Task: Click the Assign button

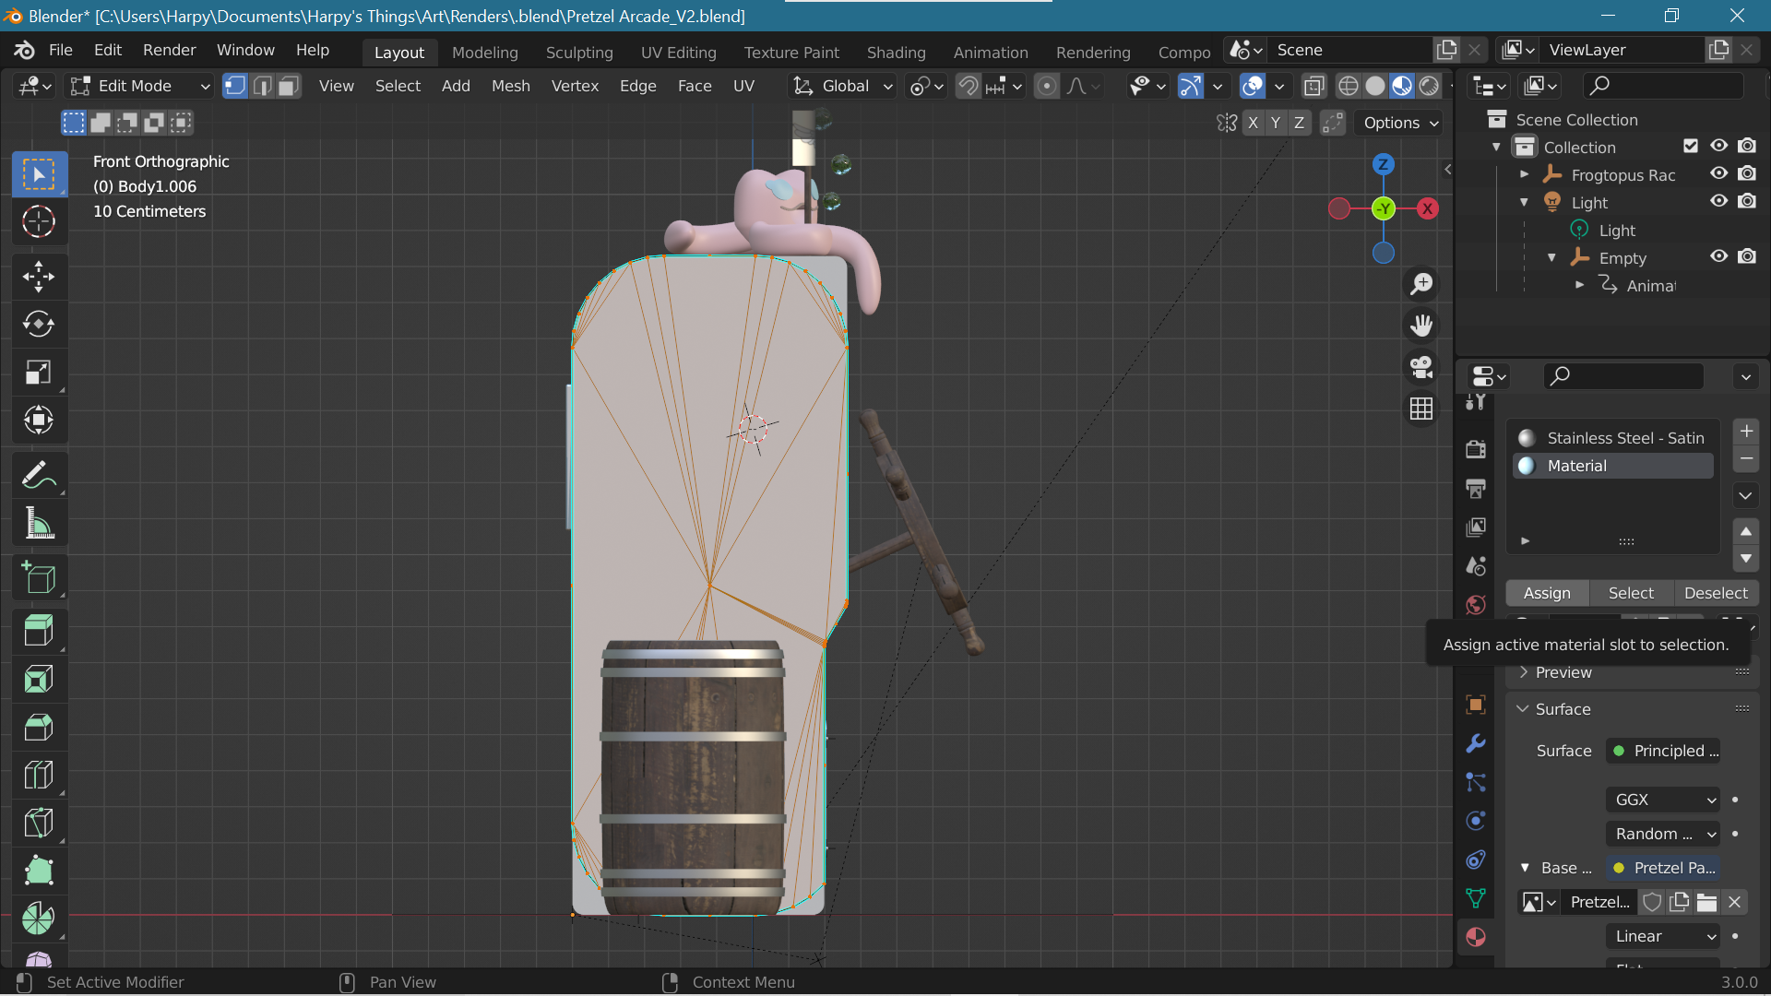Action: coord(1547,593)
